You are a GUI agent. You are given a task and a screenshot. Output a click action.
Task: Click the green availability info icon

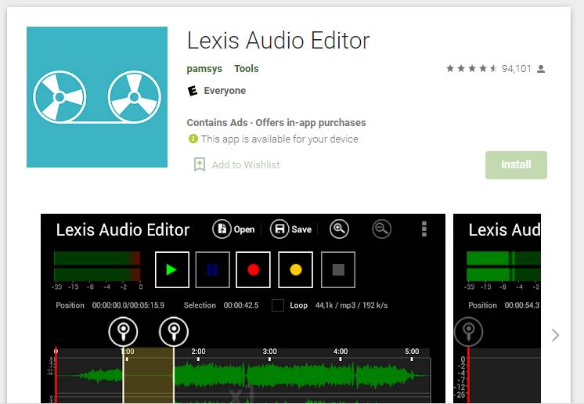tap(193, 139)
